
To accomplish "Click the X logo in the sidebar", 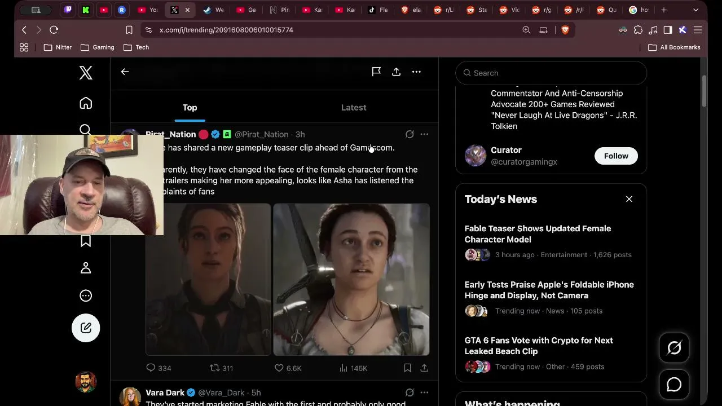I will [86, 73].
